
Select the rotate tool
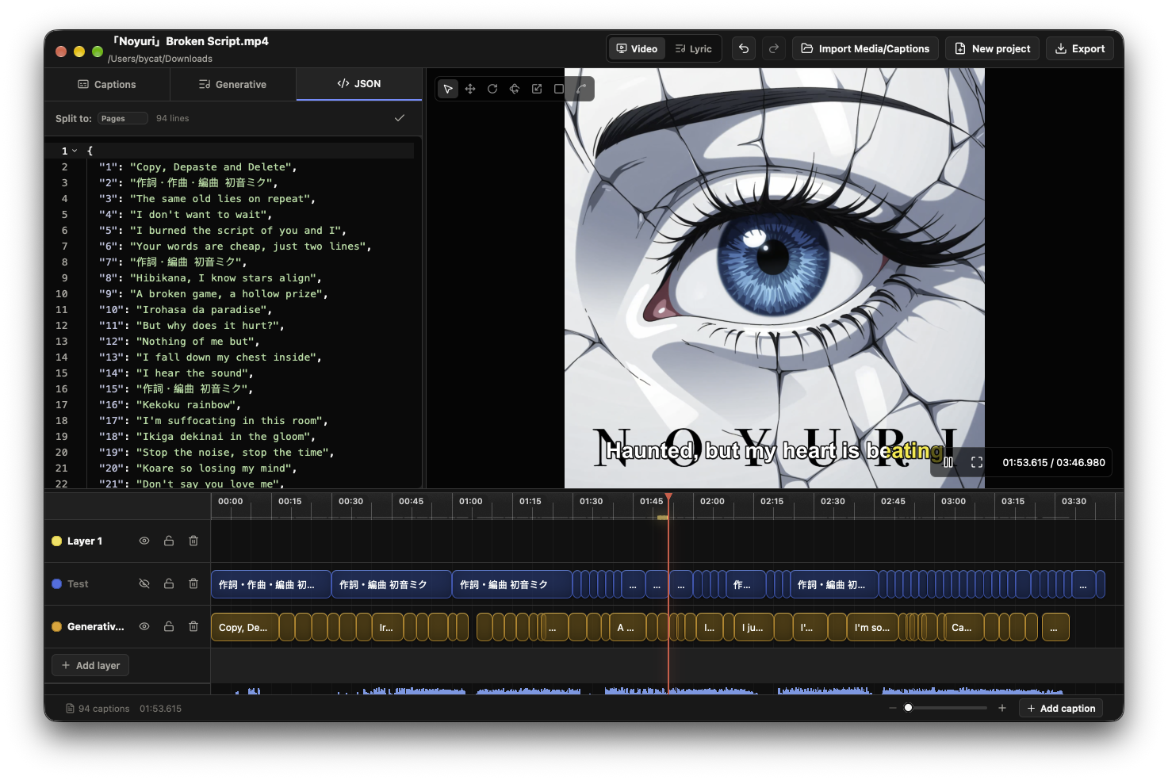pyautogui.click(x=492, y=89)
